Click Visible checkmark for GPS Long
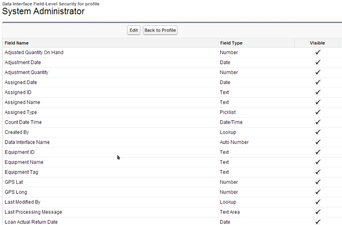Viewport: 342px width, 225px height. click(x=318, y=192)
